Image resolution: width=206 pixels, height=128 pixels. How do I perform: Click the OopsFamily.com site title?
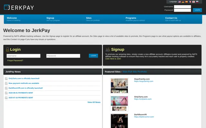coord(142,79)
